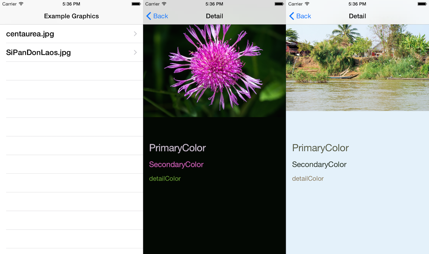Tap the battery icon on the Example Graphics screen
This screenshot has width=429, height=254.
(136, 4)
